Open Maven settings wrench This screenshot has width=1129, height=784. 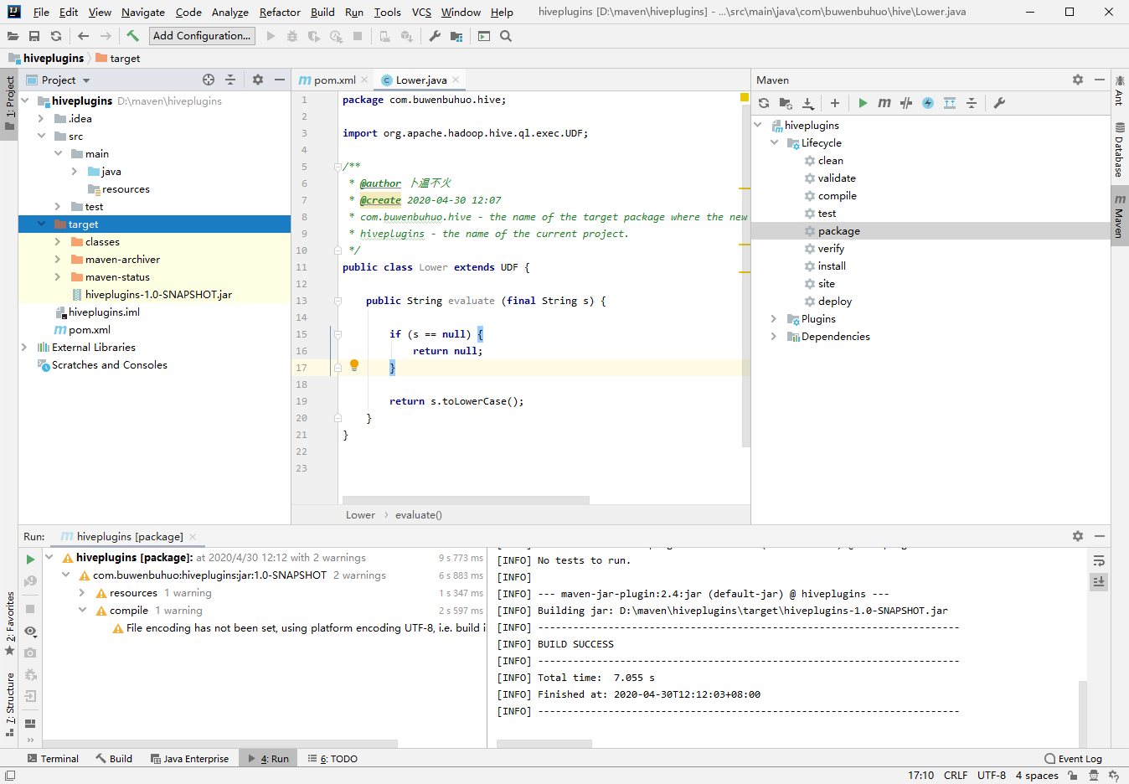point(999,103)
